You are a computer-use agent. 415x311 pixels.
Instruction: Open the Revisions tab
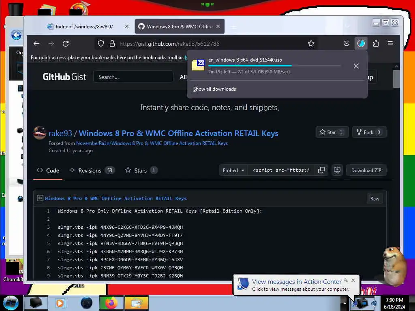click(91, 170)
